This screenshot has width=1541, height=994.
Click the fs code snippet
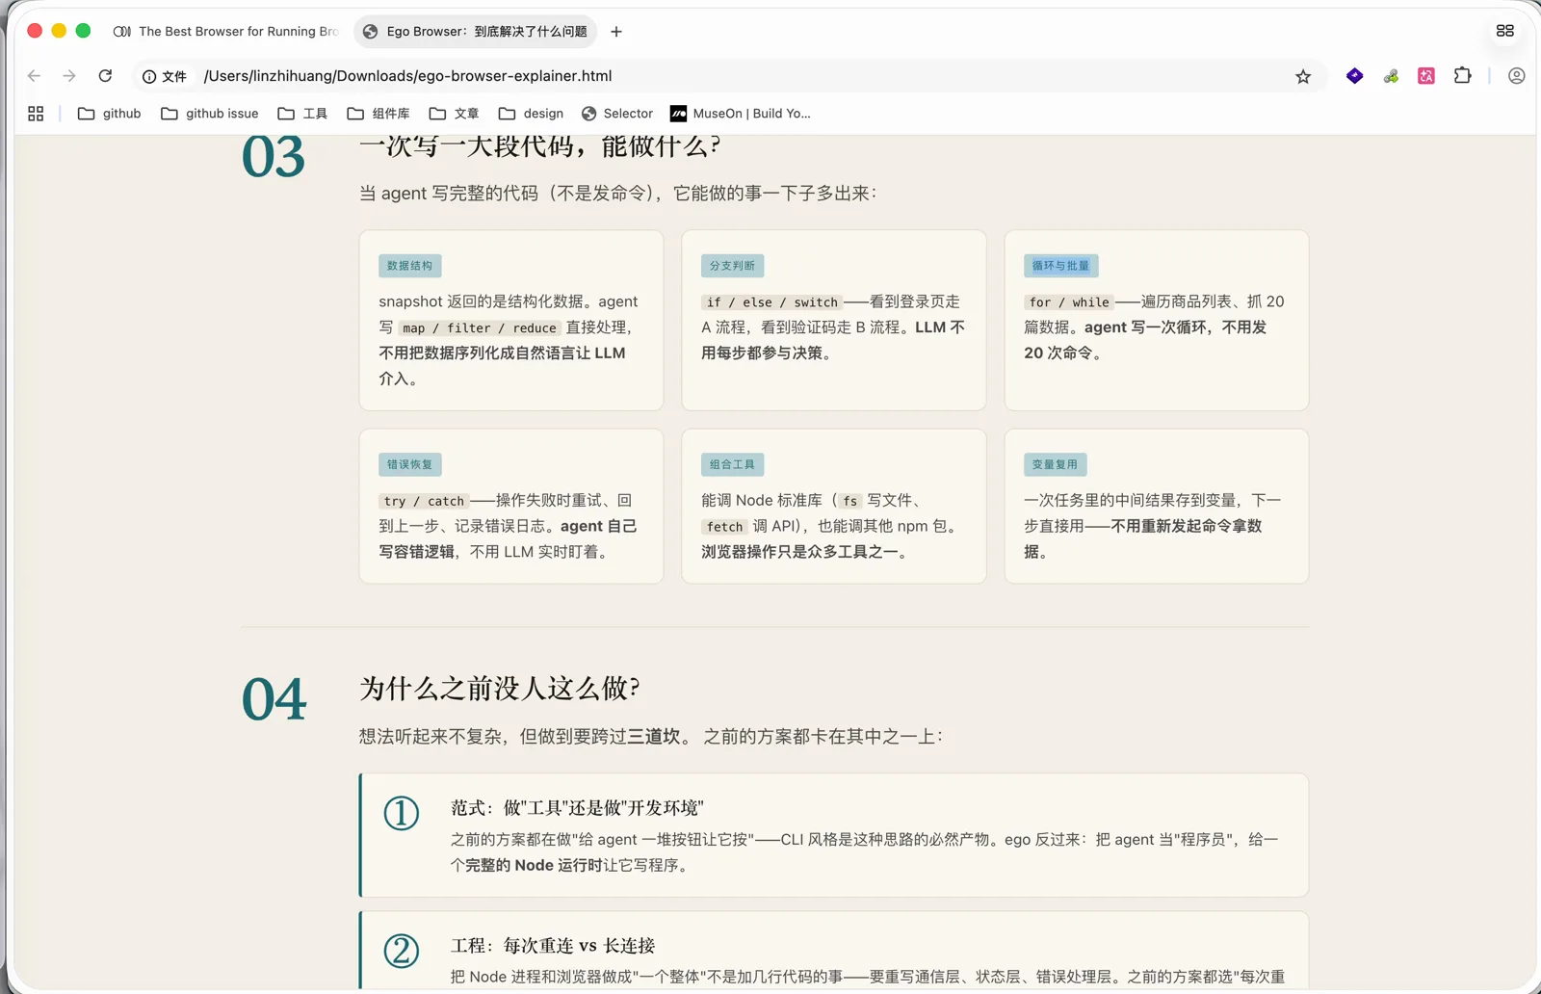[x=850, y=501]
